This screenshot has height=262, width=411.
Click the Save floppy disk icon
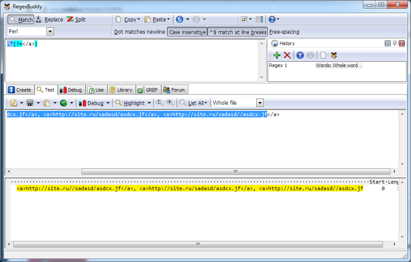click(x=30, y=103)
